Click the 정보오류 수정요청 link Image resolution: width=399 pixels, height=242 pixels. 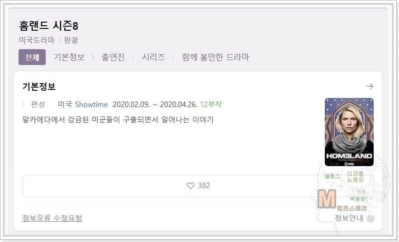(x=52, y=218)
